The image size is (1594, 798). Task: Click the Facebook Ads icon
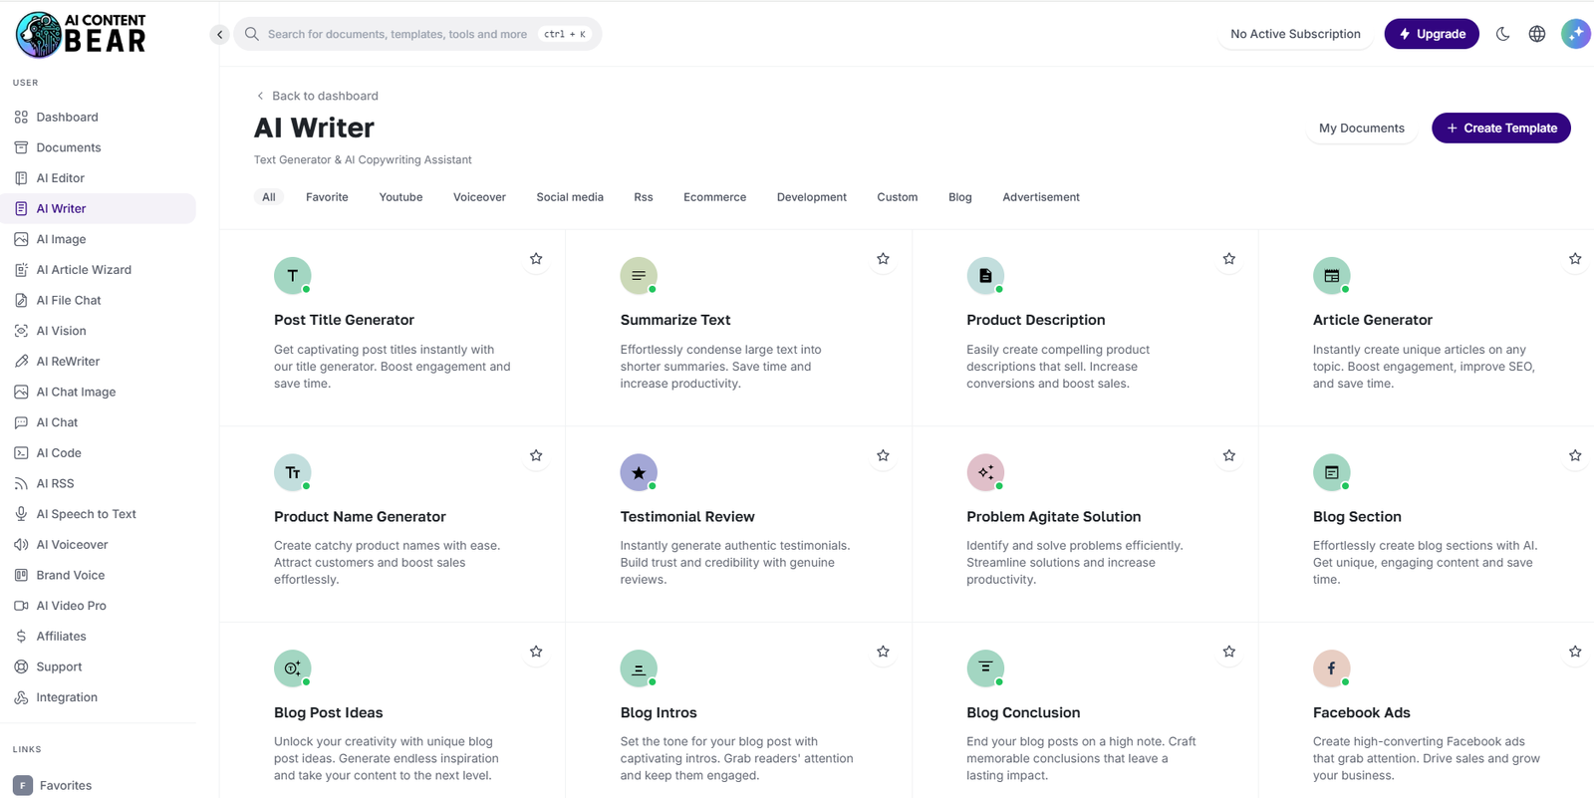[1331, 668]
